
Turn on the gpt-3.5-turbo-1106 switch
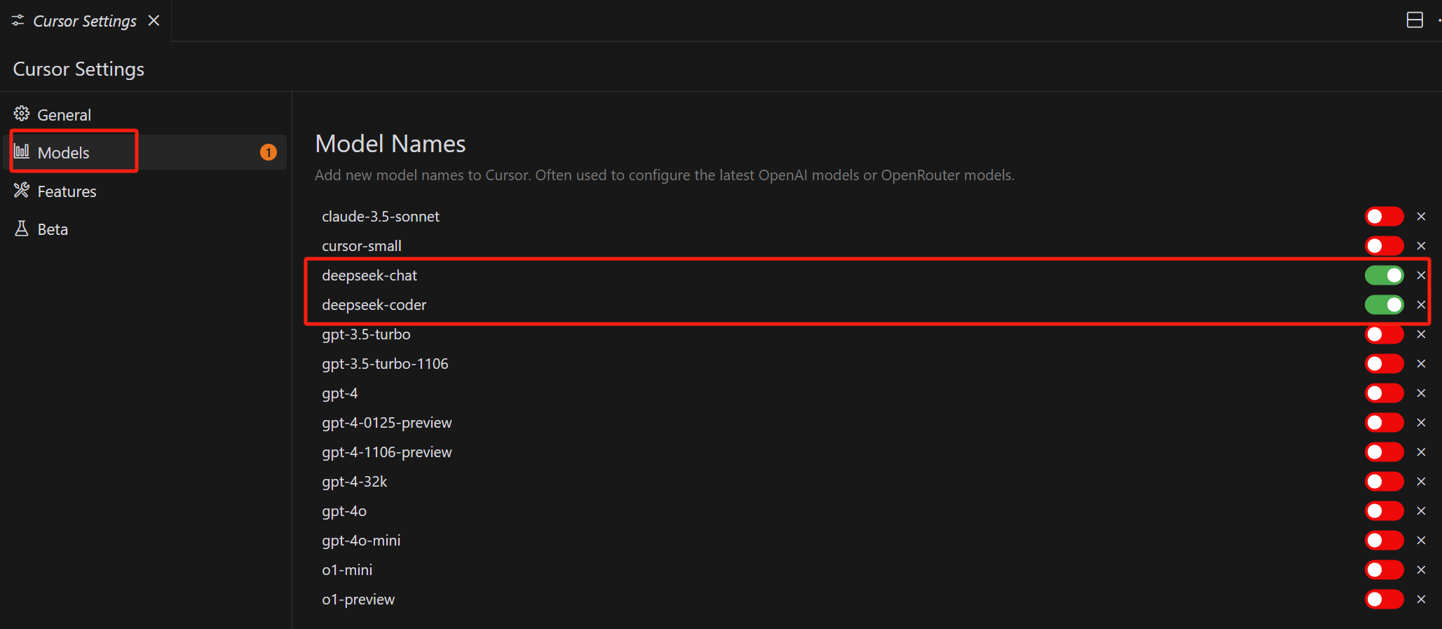pyautogui.click(x=1384, y=364)
